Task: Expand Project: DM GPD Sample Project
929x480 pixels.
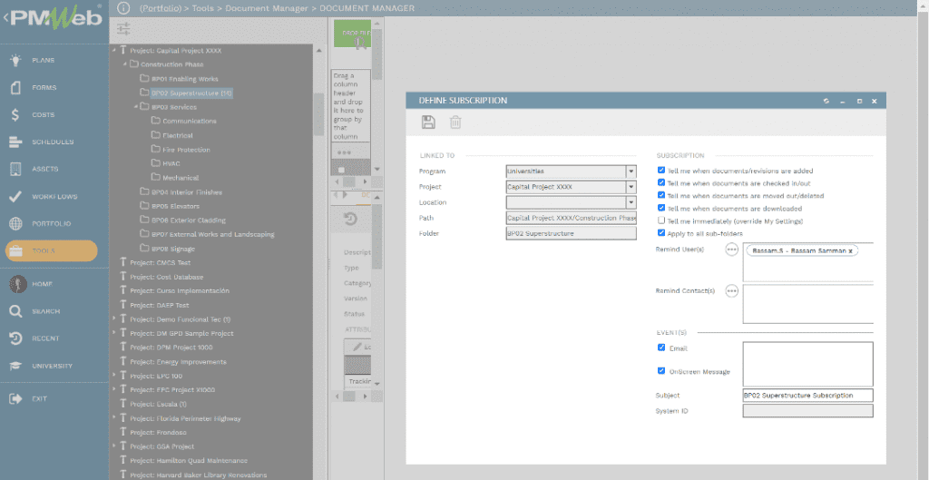Action: (x=113, y=333)
